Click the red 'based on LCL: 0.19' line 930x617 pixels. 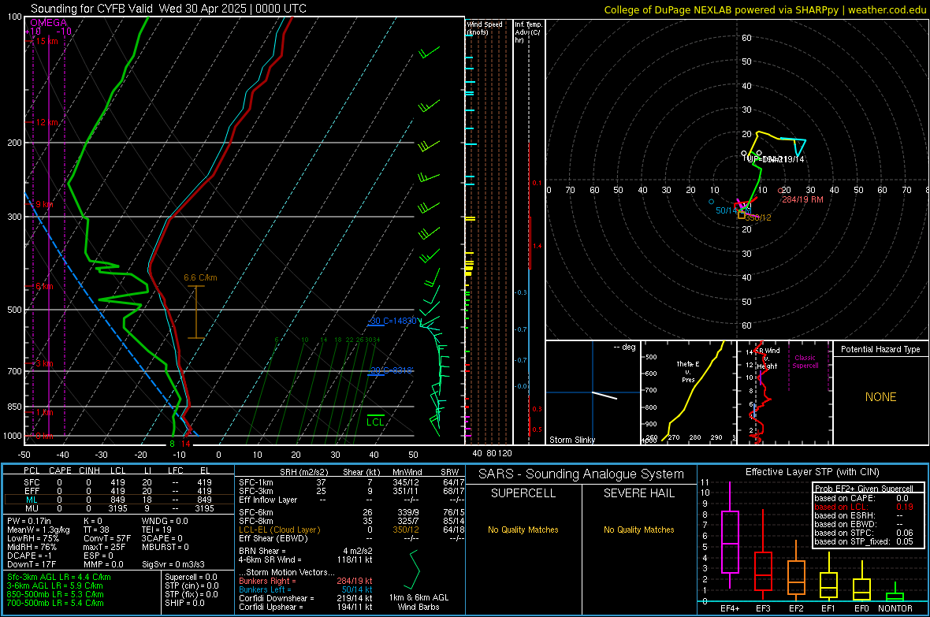click(864, 507)
